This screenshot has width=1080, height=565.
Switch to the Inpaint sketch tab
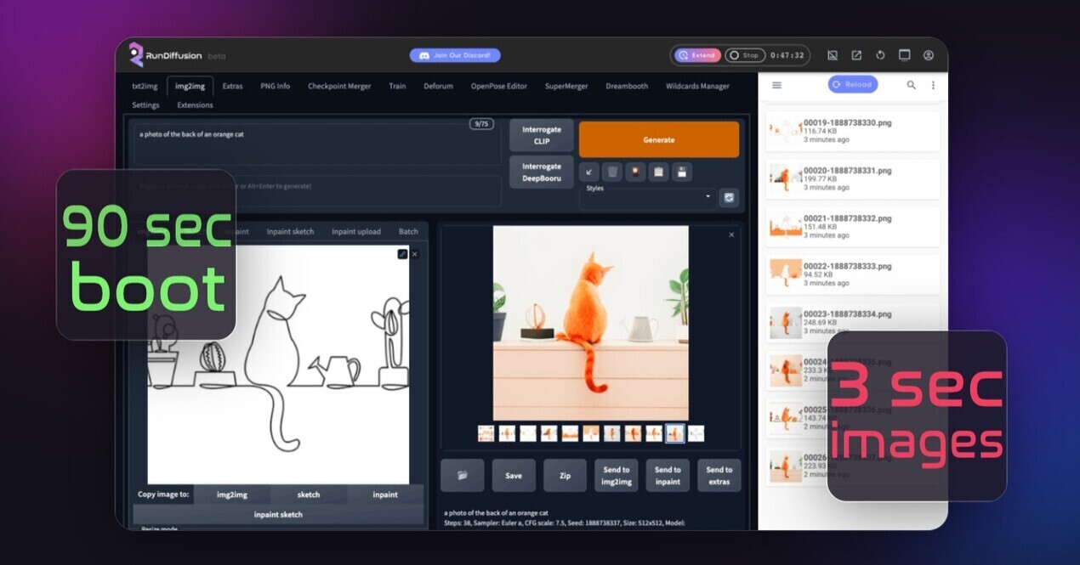click(292, 230)
